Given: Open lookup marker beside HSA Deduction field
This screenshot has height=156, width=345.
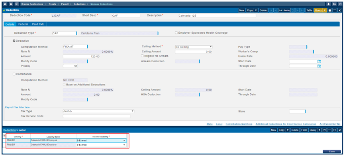Looking at the screenshot, I should 200,94.
